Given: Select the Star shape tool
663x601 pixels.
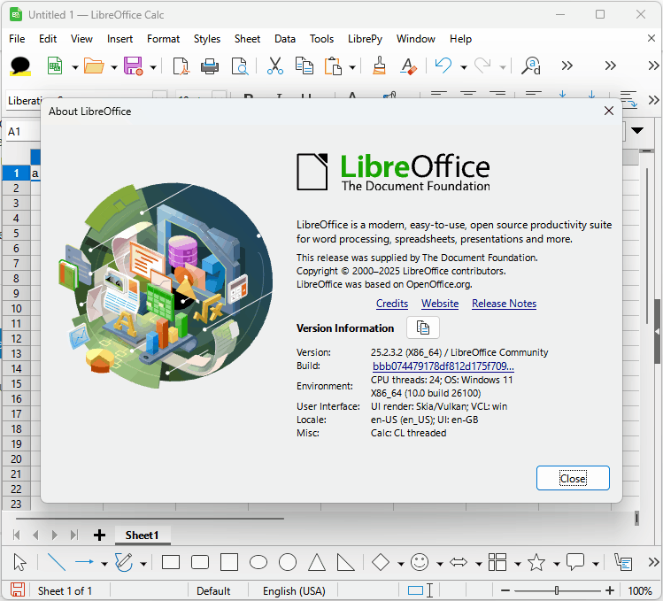Looking at the screenshot, I should click(x=536, y=563).
